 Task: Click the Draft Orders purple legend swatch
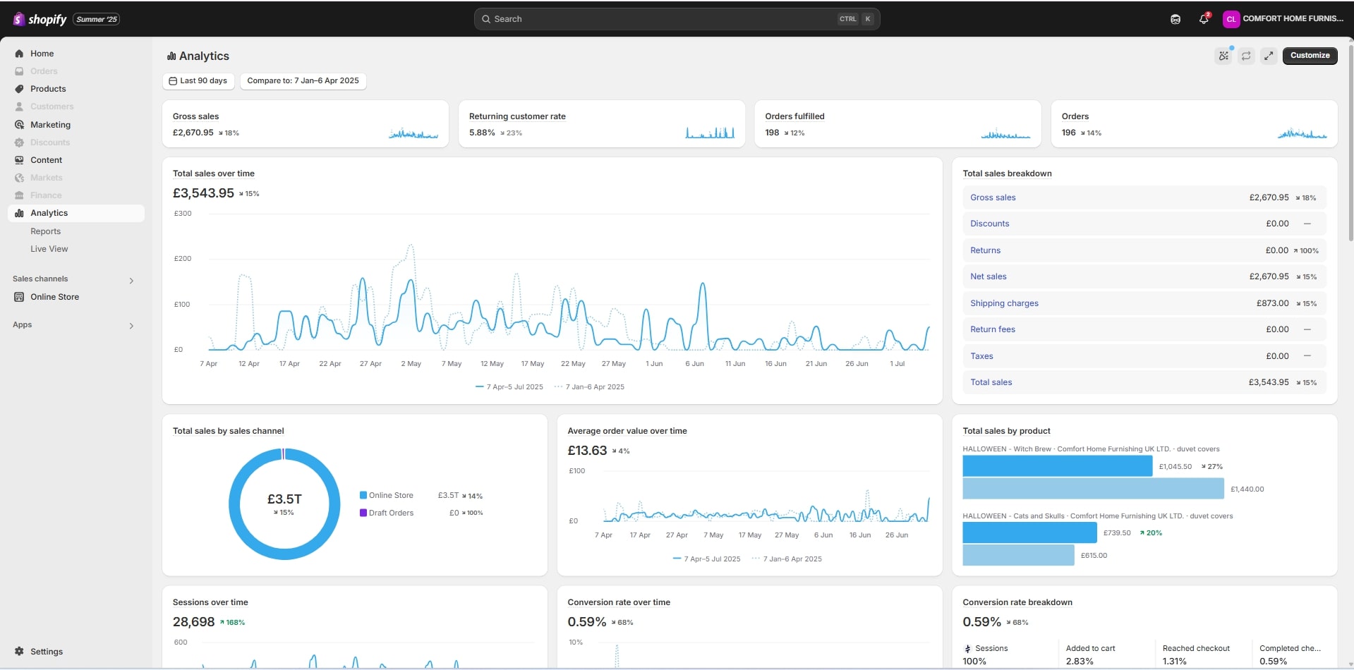[363, 513]
